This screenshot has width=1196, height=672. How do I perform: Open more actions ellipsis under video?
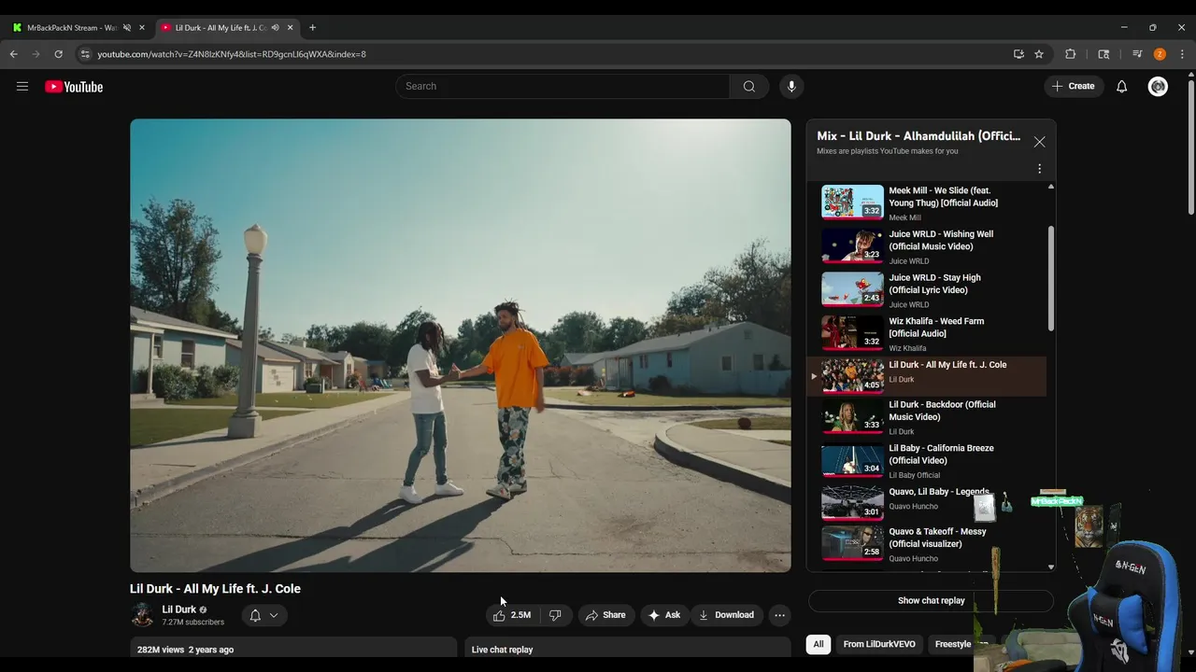point(779,615)
